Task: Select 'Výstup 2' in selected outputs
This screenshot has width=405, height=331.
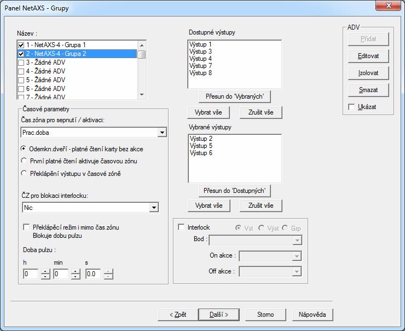Action: click(x=201, y=139)
